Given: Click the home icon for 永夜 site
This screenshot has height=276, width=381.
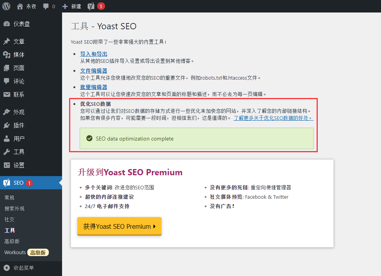Looking at the screenshot, I should click(20, 6).
